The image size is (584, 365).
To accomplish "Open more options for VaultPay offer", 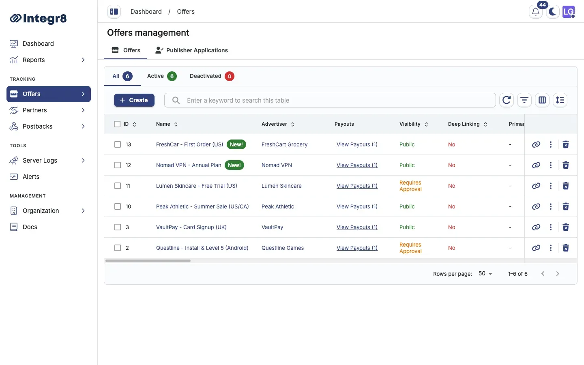I will tap(551, 227).
